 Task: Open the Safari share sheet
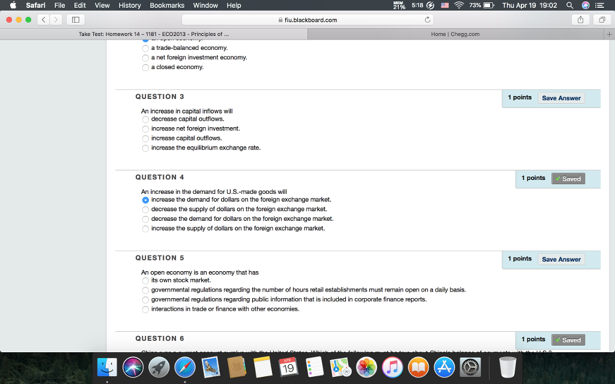click(580, 19)
